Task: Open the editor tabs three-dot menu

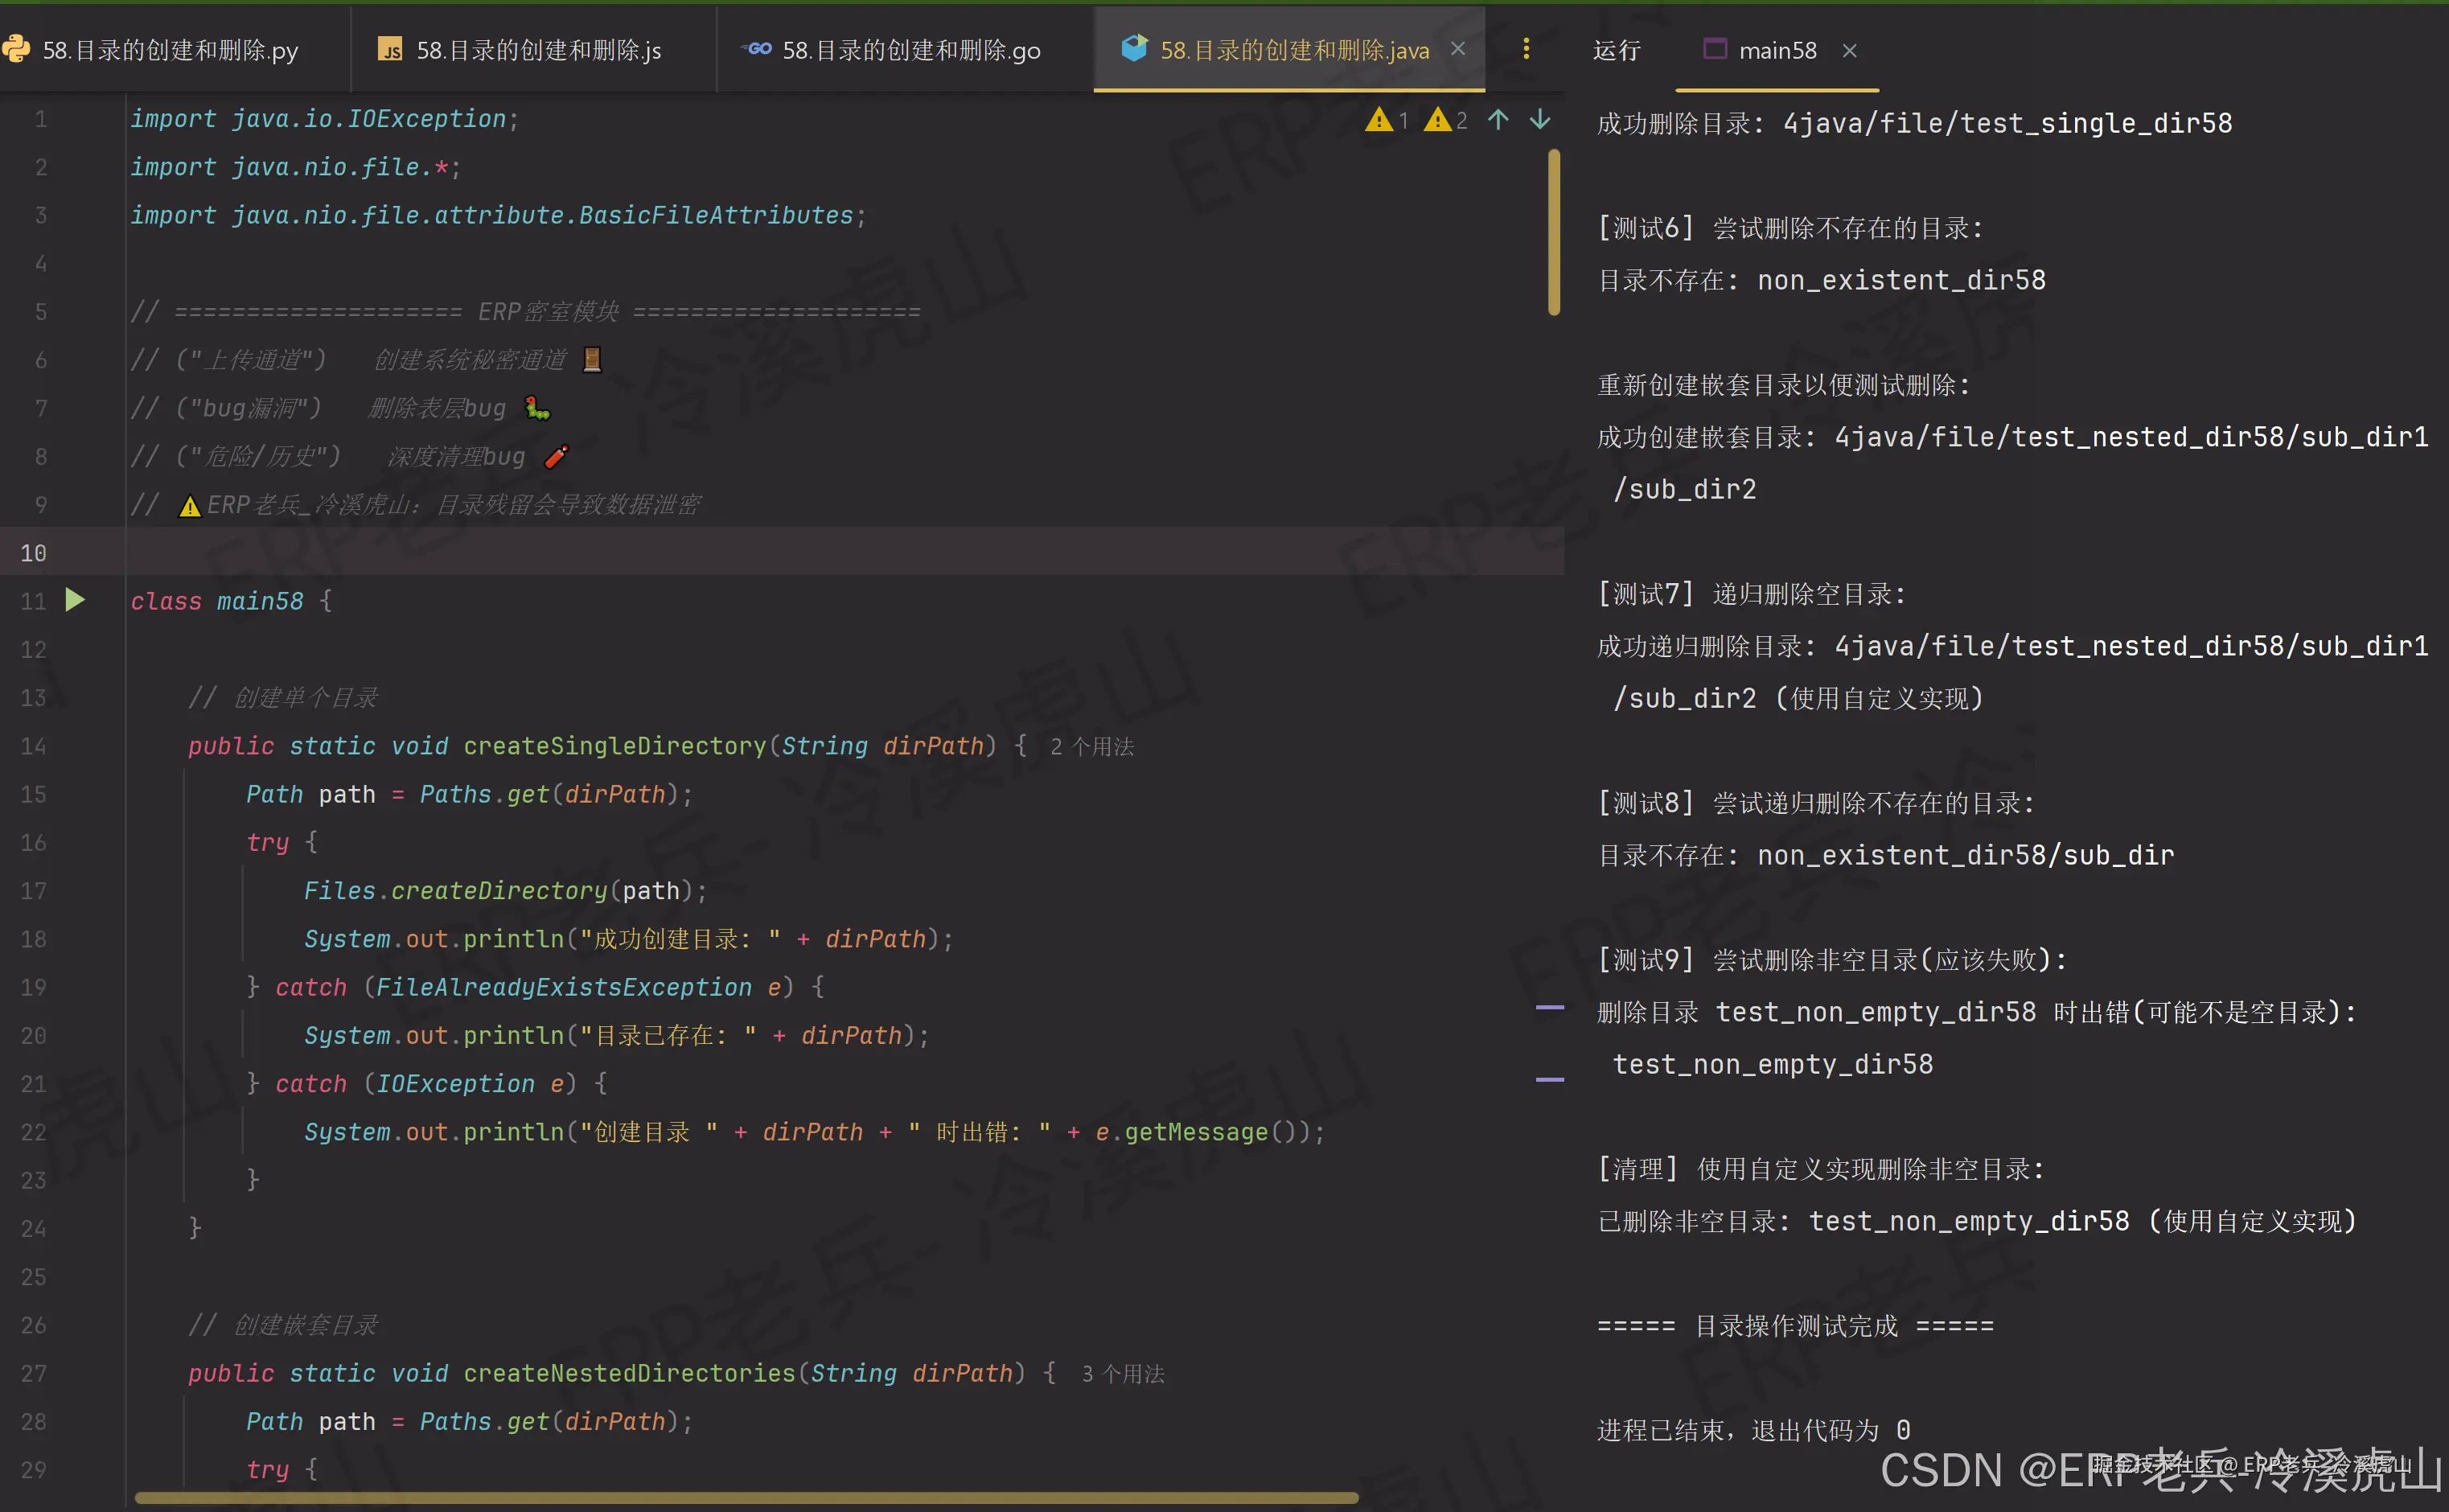Action: tap(1525, 49)
